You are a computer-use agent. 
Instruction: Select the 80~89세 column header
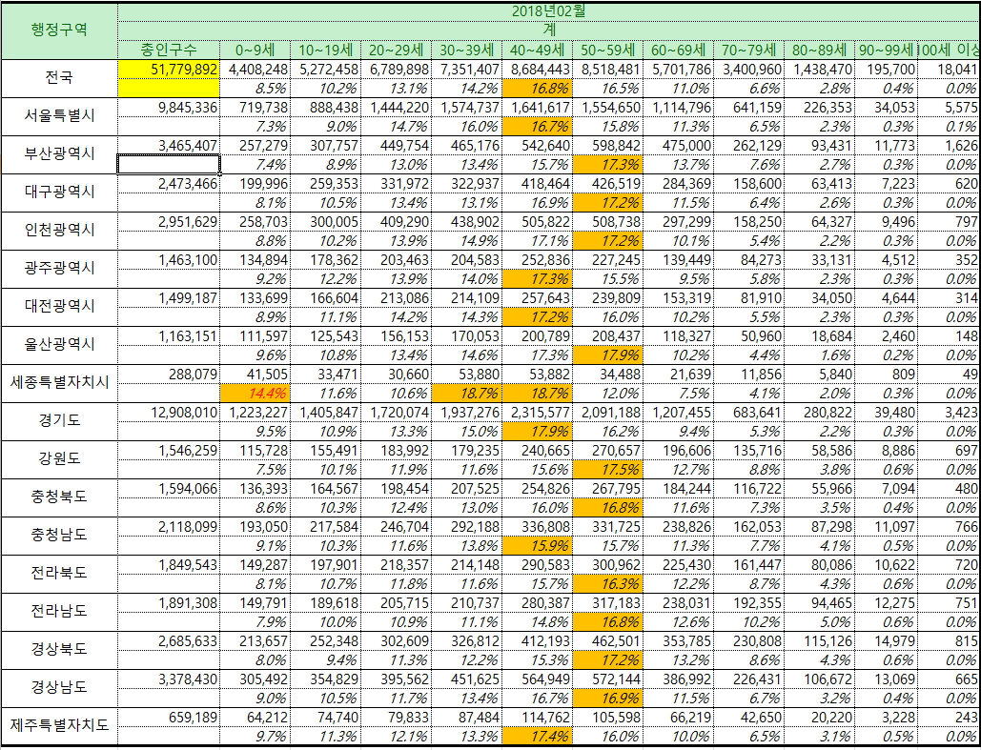coord(819,51)
